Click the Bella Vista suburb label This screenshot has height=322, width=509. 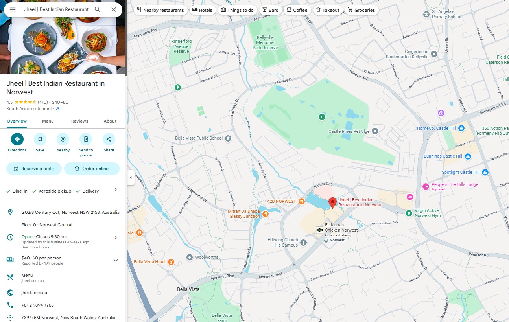click(188, 289)
